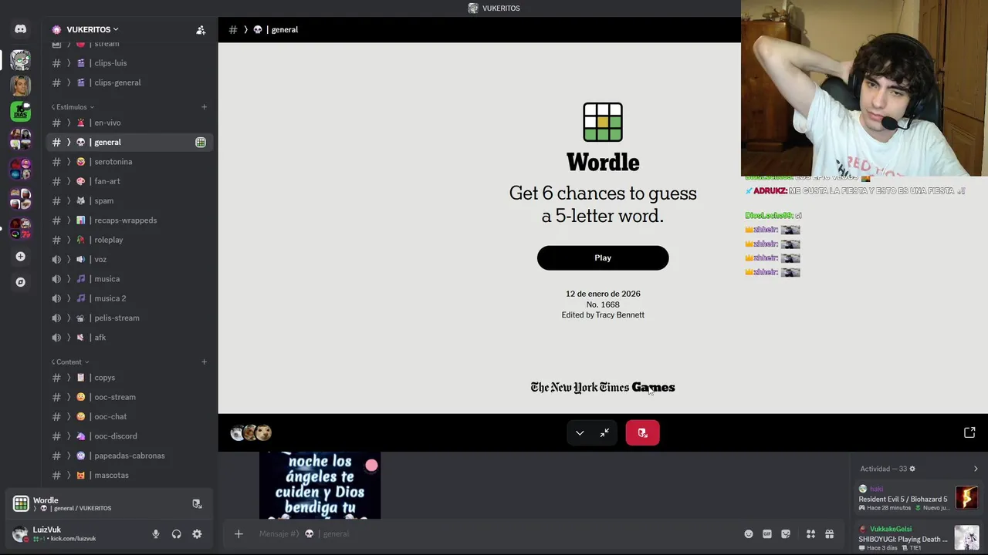Click 'Edited by Tracy Bennett' text
Screen dimensions: 988x555
603,315
